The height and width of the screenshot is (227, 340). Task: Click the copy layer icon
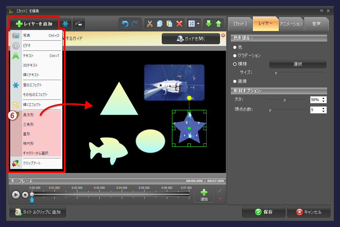coord(160,24)
